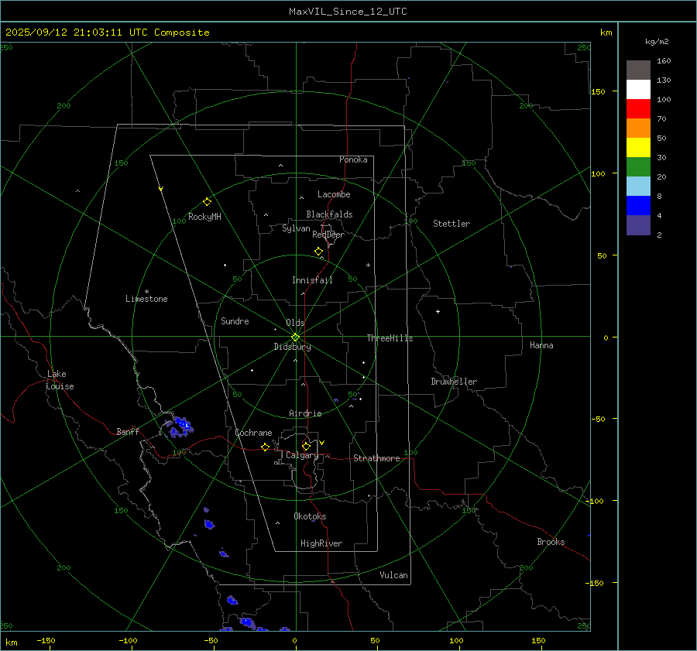This screenshot has width=697, height=651.
Task: Click the dark gray 130-160 legend swatch
Action: [x=638, y=70]
